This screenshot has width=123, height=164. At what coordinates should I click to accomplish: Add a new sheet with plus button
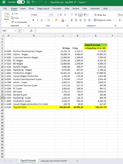click(77, 161)
